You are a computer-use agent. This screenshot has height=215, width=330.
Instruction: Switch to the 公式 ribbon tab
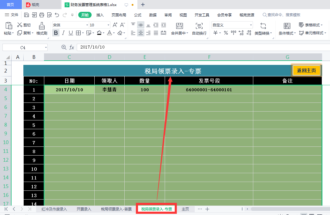pos(138,15)
